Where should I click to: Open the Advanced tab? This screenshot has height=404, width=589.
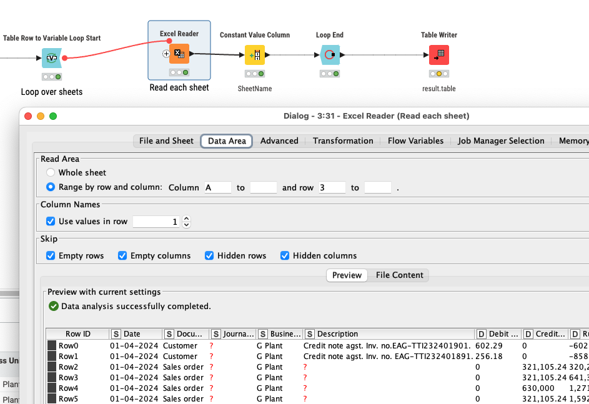tap(279, 140)
